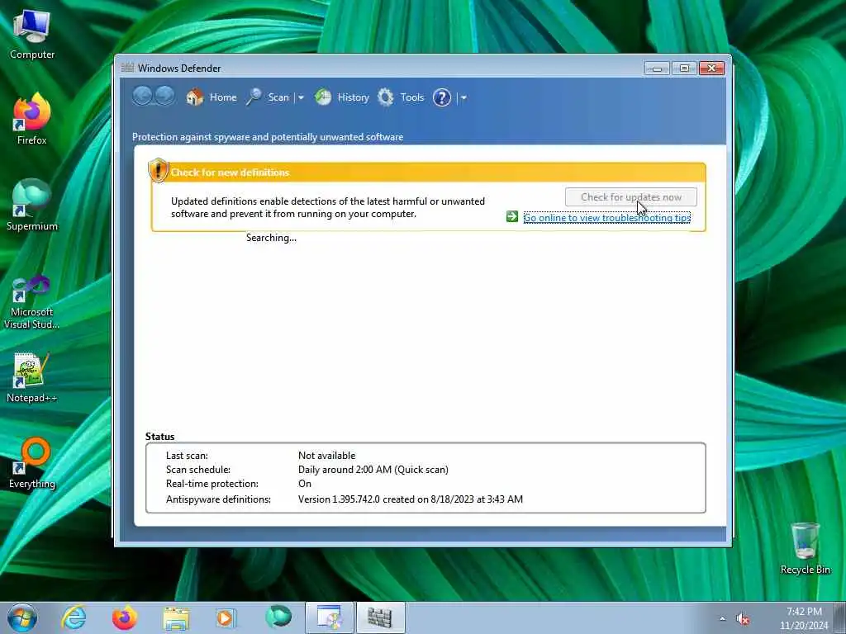Screen dimensions: 846x634
Task: Click the Check for new definitions heading
Action: point(230,173)
